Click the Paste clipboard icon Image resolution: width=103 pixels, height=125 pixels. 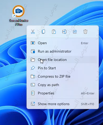click(x=54, y=32)
